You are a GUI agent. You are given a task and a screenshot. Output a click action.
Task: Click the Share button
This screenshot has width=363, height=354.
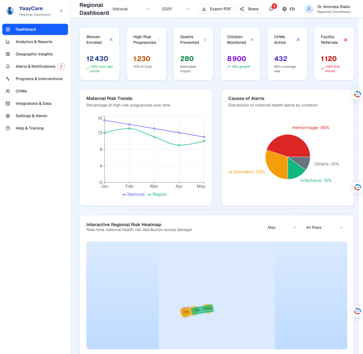point(249,9)
